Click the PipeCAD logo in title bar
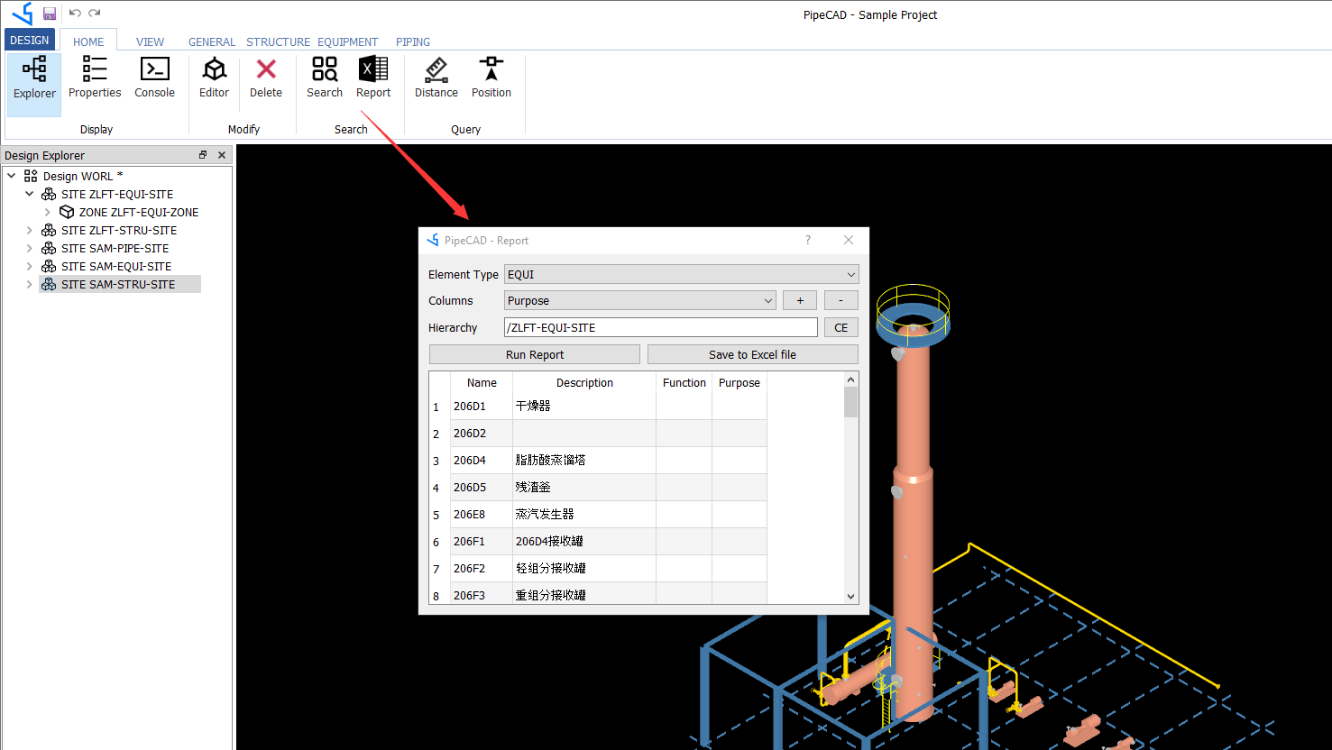1332x750 pixels. tap(23, 14)
